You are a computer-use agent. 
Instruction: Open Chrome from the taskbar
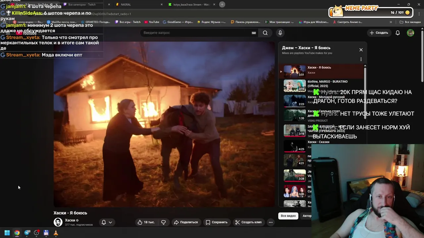pyautogui.click(x=17, y=233)
